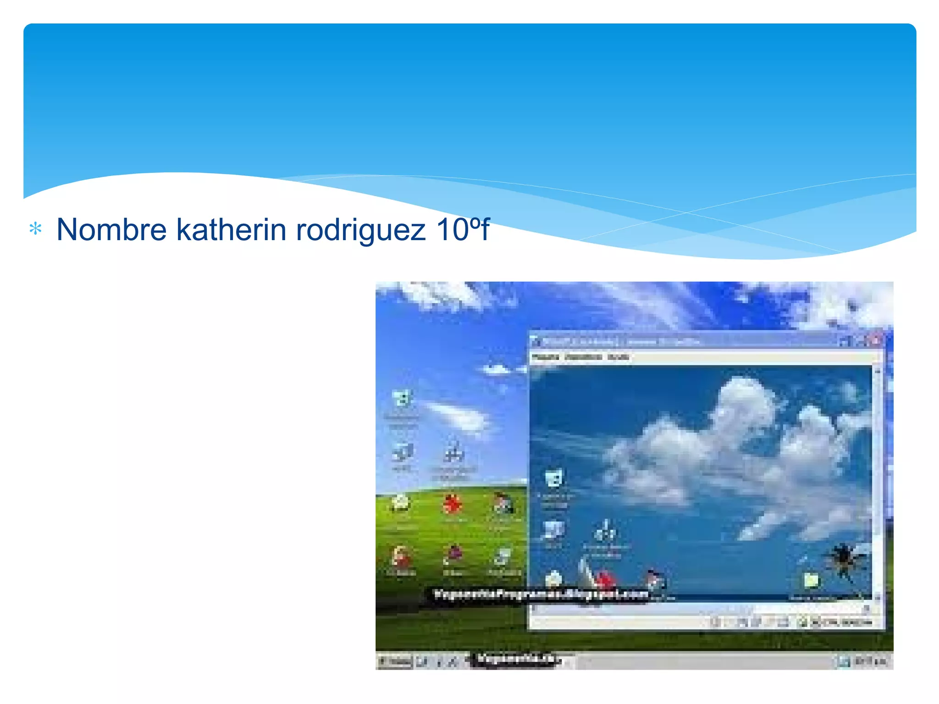Open the Máquina menu in the VM window
939x704 pixels.
coord(545,357)
